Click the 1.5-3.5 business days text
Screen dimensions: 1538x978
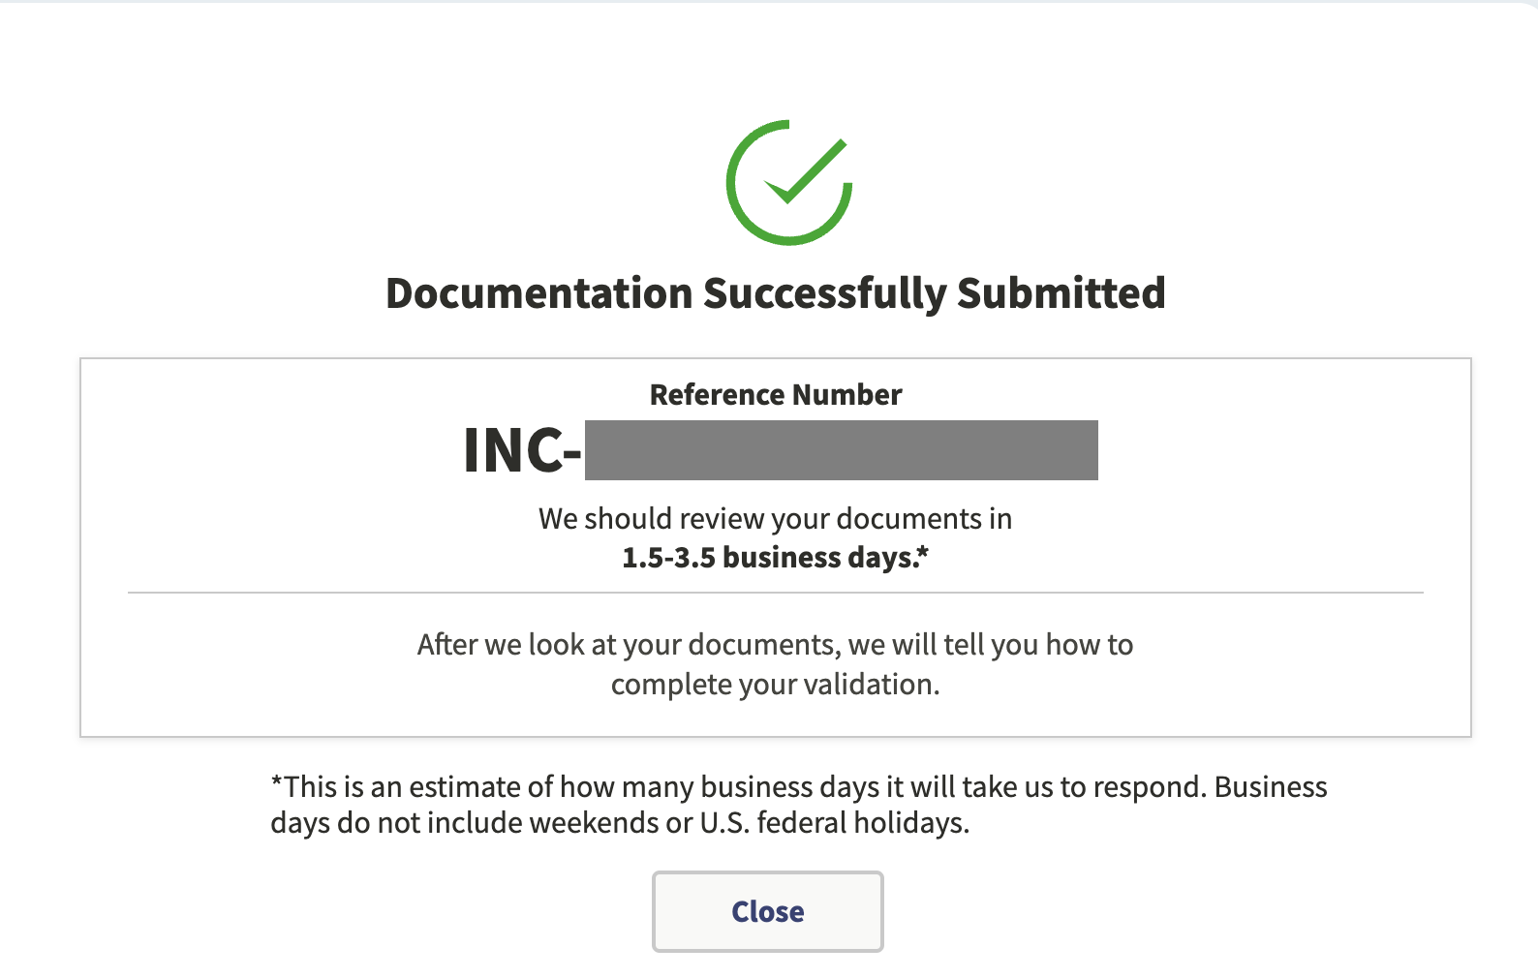775,557
